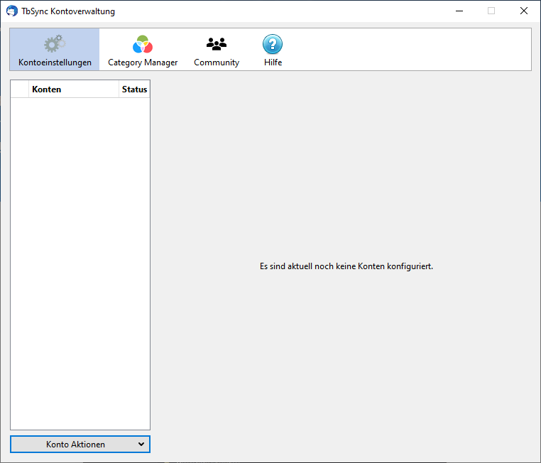Click the Thunderbird icon in title bar
541x463 pixels.
click(x=12, y=11)
